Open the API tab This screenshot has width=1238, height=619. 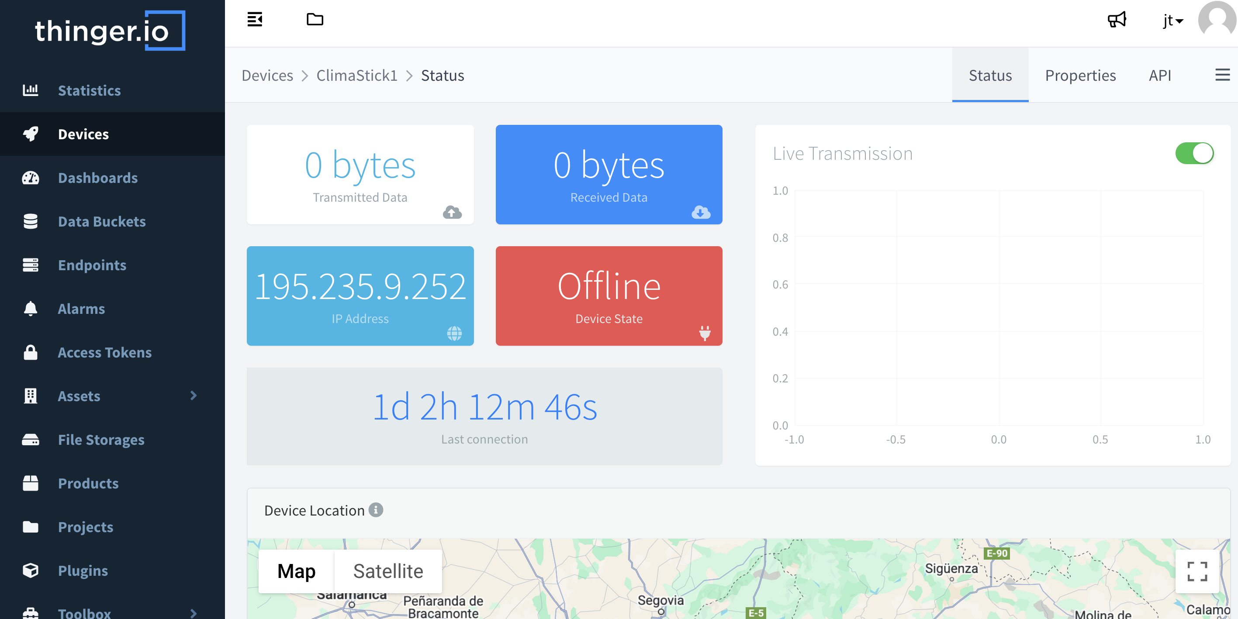coord(1159,76)
